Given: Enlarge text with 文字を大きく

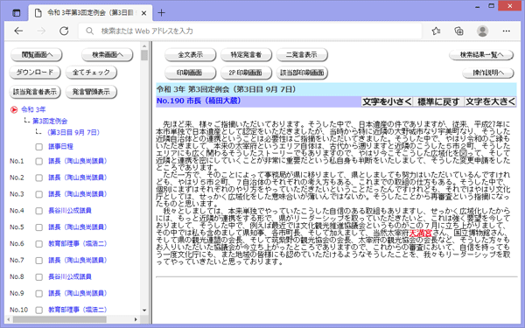Looking at the screenshot, I should tap(490, 101).
